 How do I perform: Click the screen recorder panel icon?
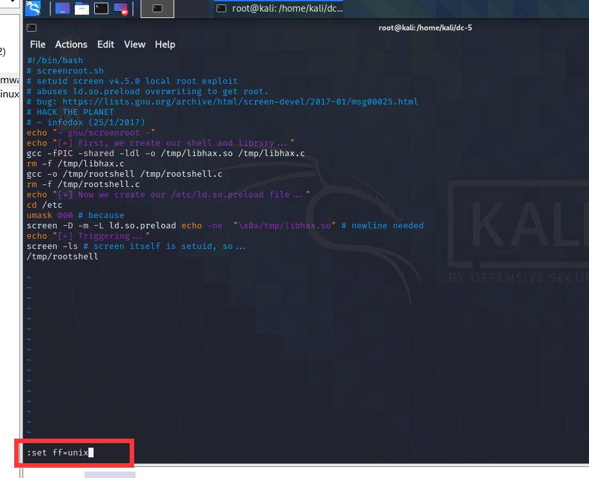[121, 8]
